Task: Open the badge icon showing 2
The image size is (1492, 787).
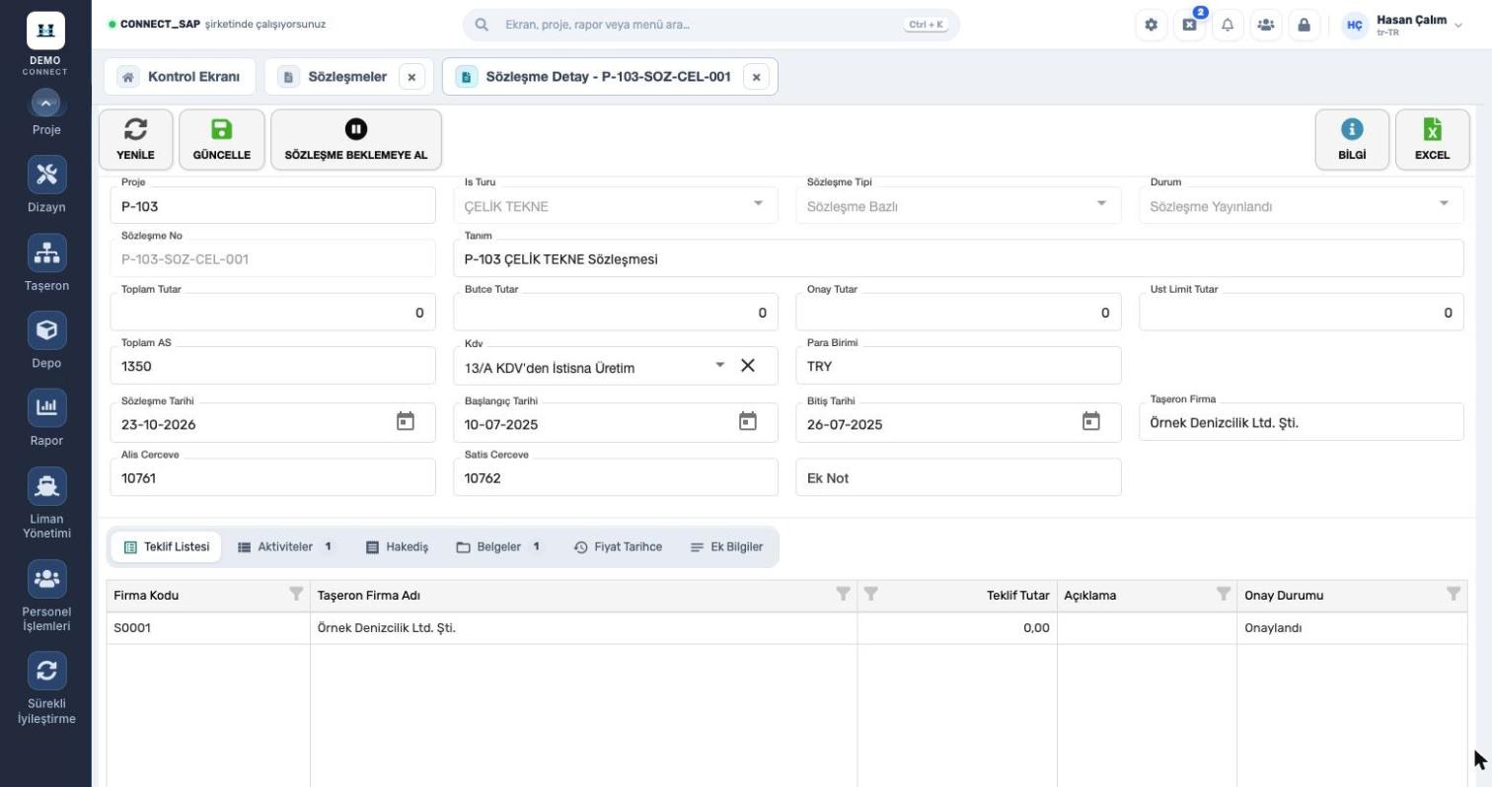Action: [x=1189, y=25]
